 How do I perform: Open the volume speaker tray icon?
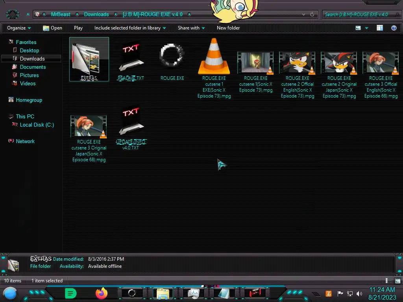[359, 293]
